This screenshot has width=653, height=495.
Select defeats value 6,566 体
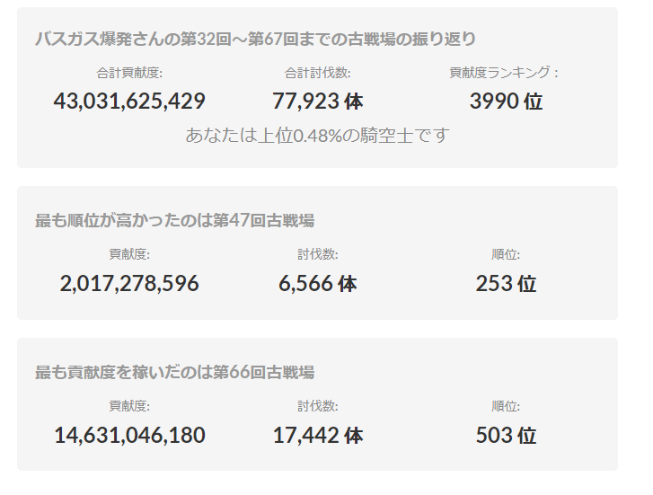317,284
